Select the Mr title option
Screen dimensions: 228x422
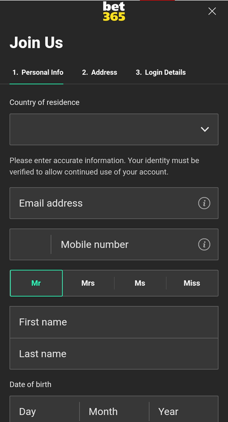36,283
